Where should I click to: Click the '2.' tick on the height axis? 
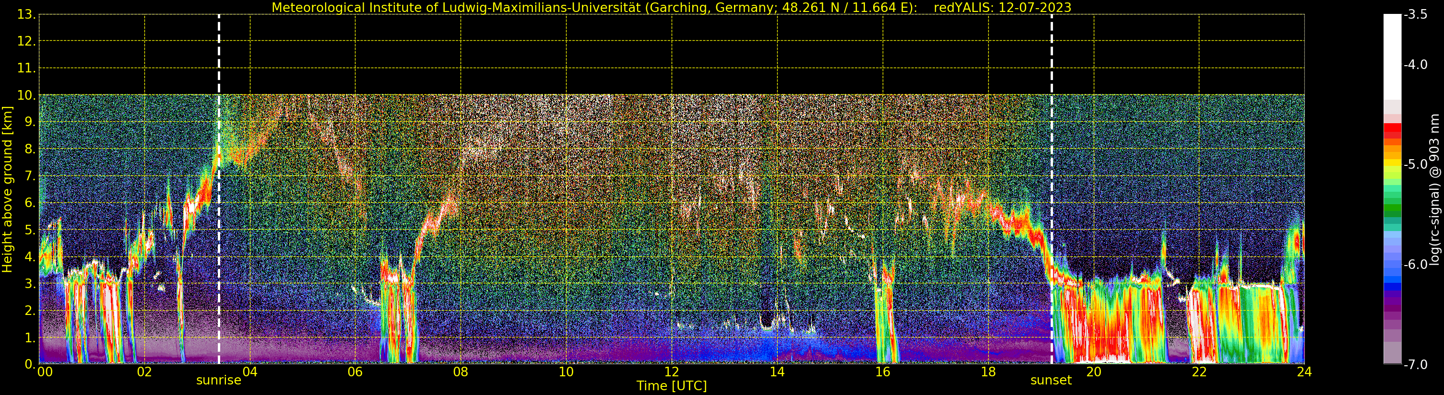(30, 311)
